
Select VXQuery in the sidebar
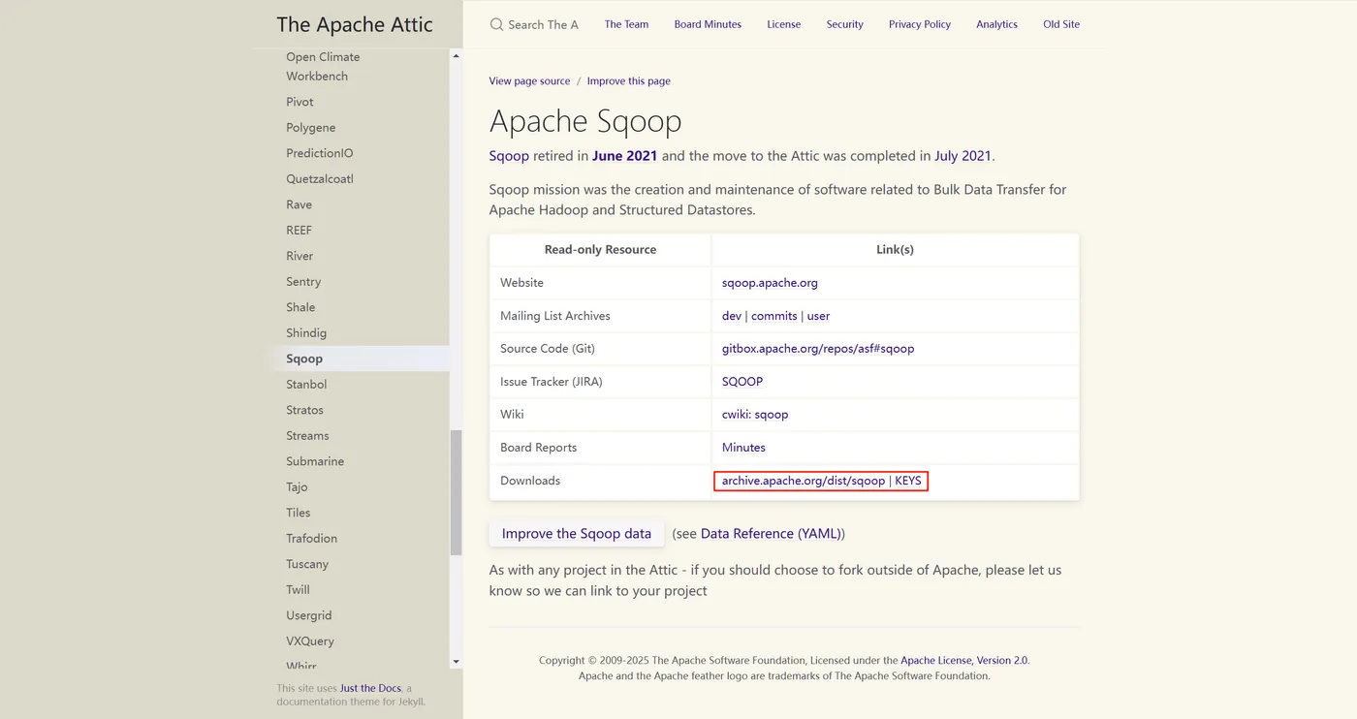(310, 641)
